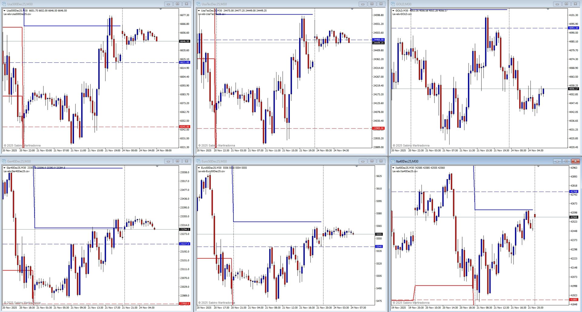The height and width of the screenshot is (312, 582).
Task: Close the Ita40Dec25 chart window
Action: (575, 161)
